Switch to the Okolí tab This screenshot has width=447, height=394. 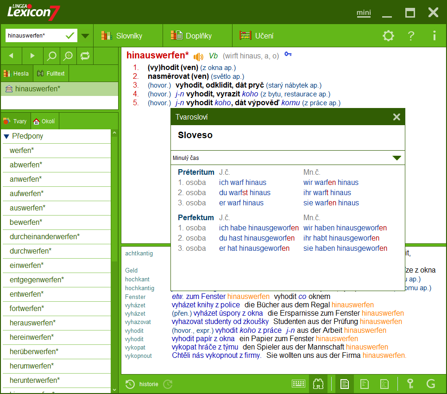tap(44, 121)
